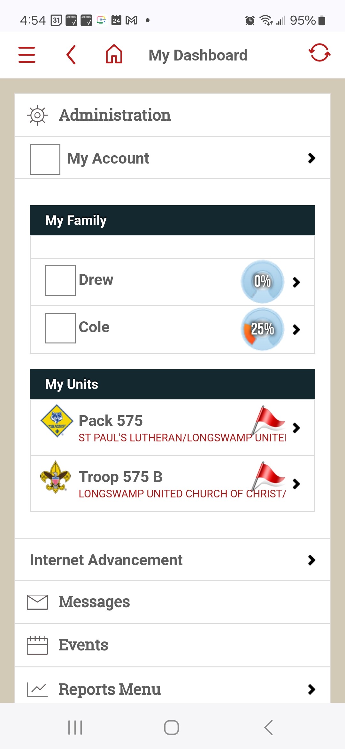Go to the home screen icon
The image size is (345, 749).
(x=114, y=54)
